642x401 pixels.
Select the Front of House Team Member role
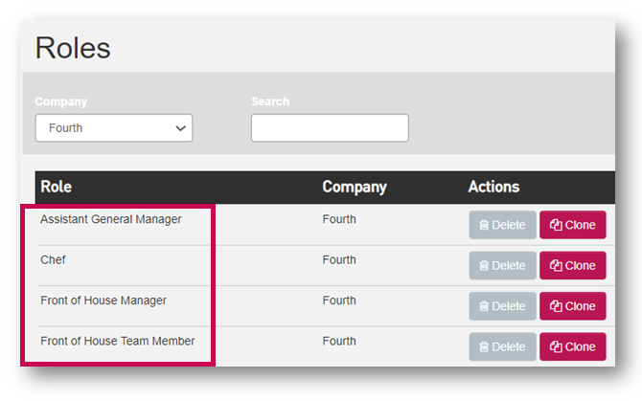point(117,342)
